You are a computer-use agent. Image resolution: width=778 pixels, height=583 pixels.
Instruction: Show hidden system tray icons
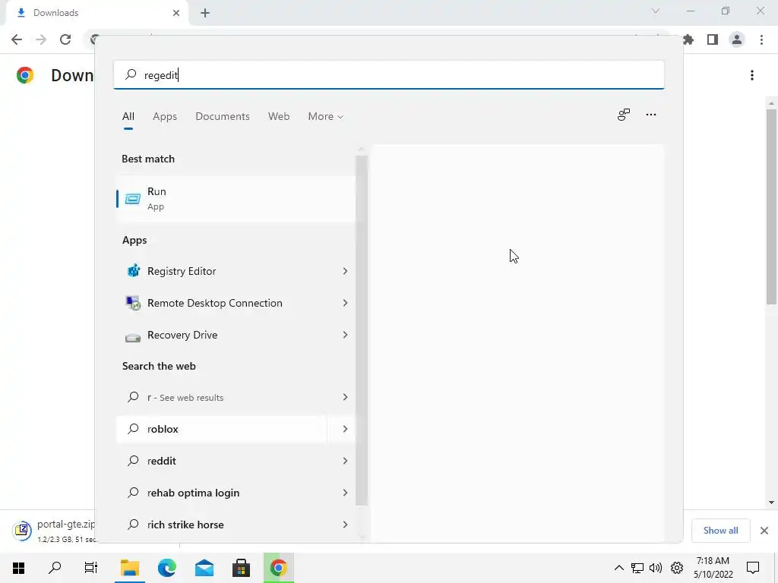pyautogui.click(x=618, y=568)
